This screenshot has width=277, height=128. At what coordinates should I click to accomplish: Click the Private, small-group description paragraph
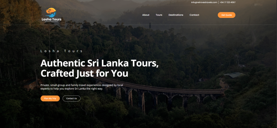[82, 87]
